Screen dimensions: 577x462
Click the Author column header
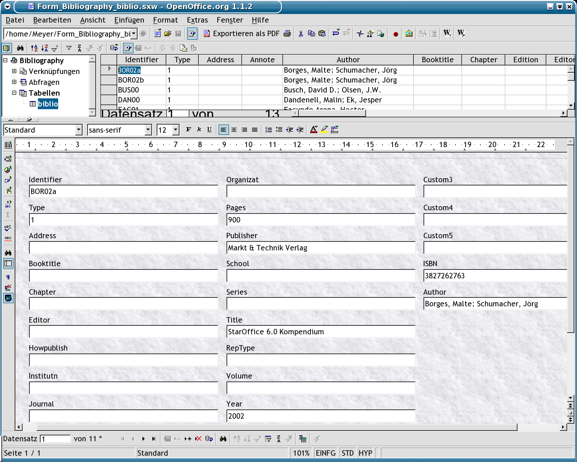(348, 60)
